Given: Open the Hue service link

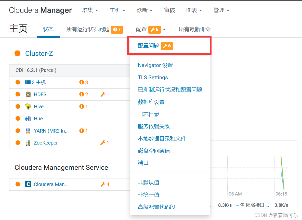Looking at the screenshot, I should coord(38,119).
